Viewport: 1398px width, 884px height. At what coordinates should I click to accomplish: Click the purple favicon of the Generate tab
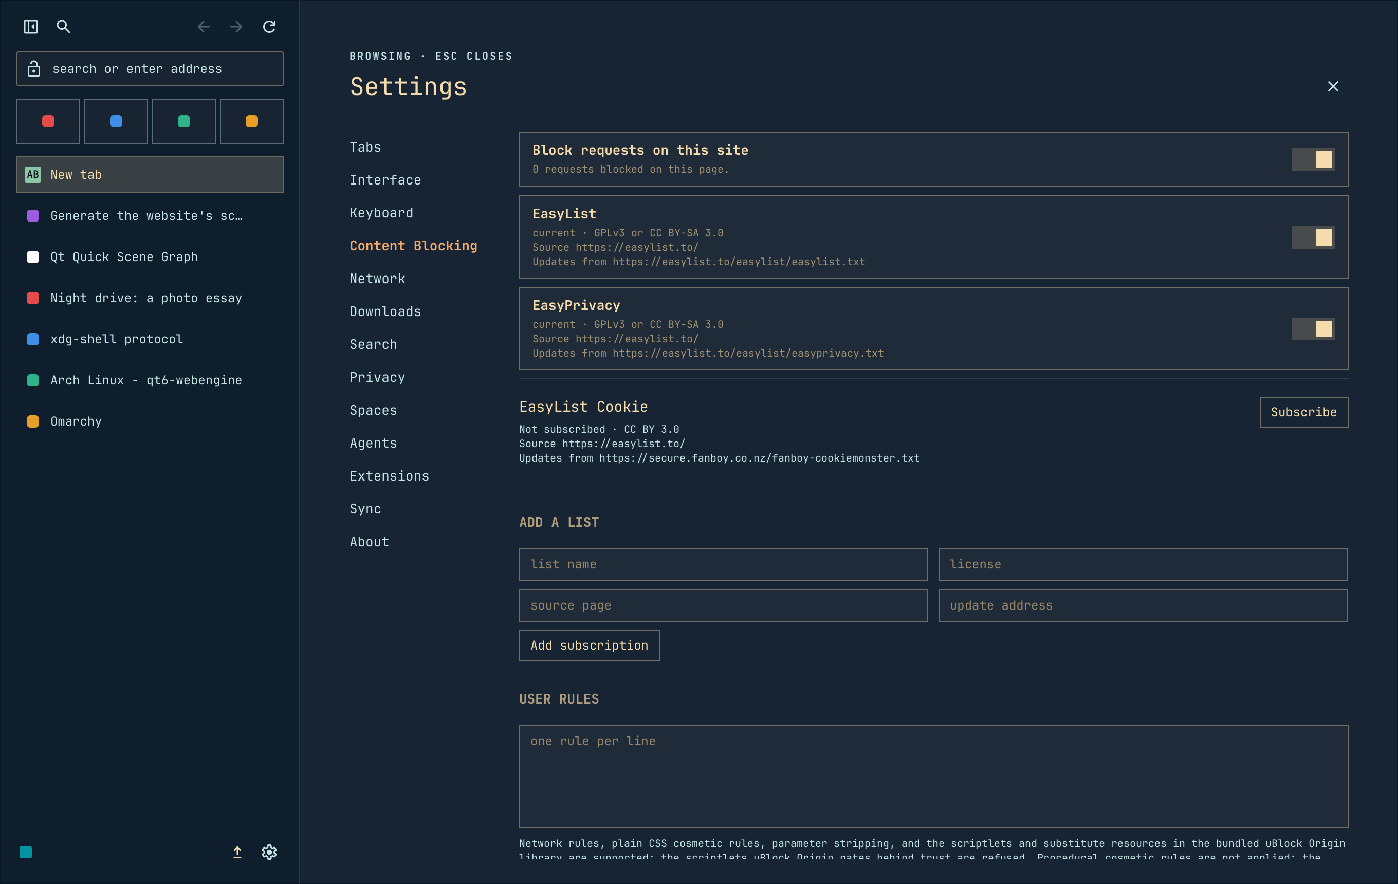33,216
